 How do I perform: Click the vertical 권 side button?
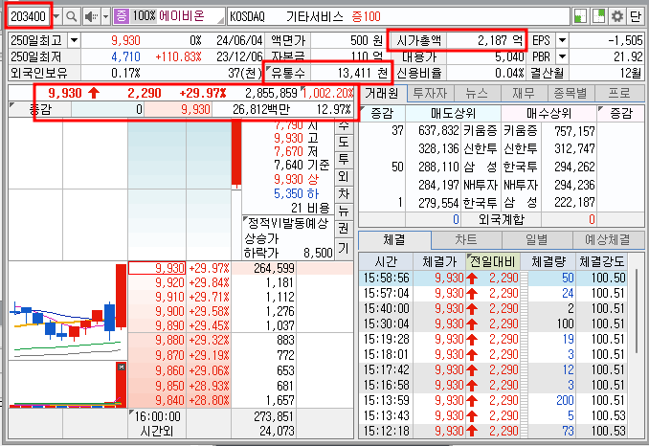(344, 228)
